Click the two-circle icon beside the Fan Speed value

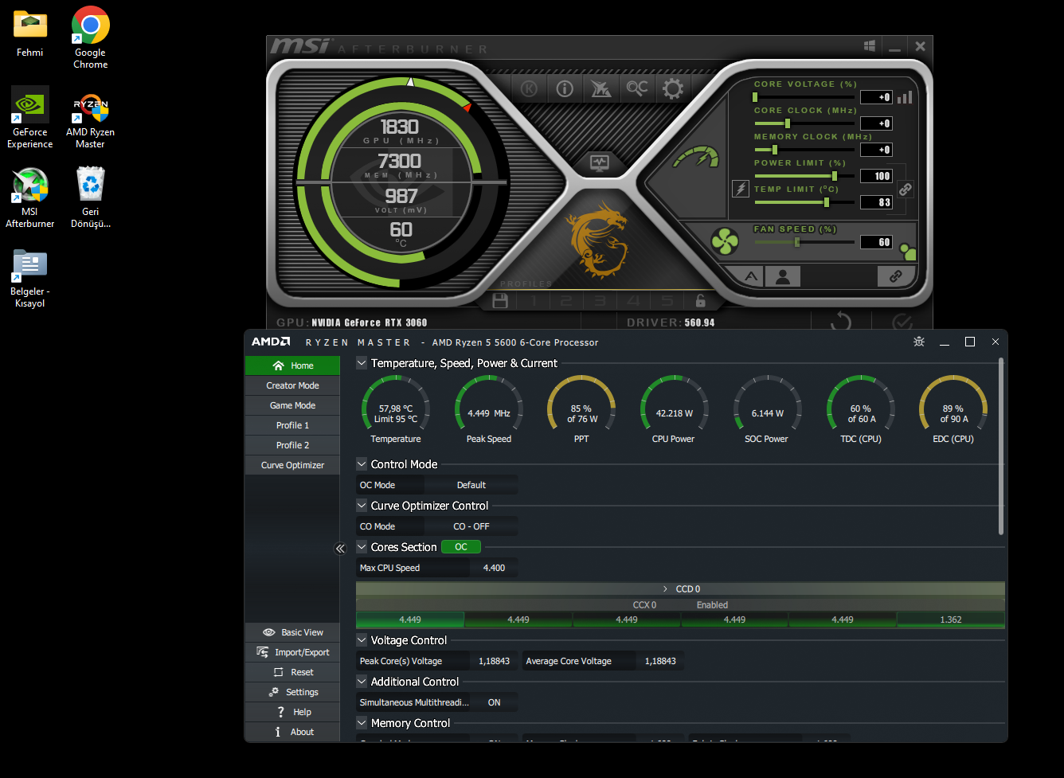pos(907,252)
